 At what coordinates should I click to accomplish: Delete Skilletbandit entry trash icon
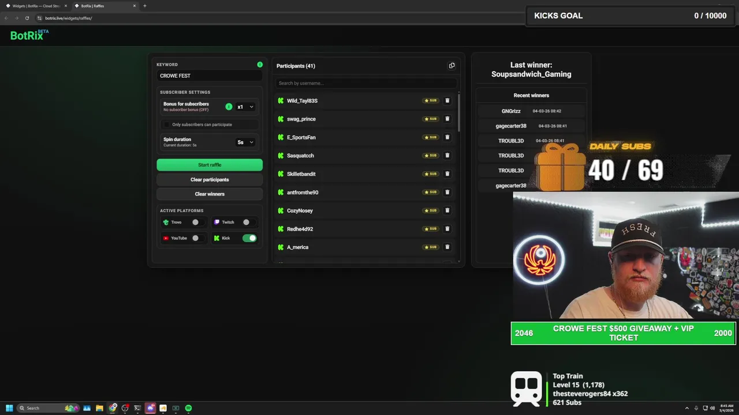447,173
